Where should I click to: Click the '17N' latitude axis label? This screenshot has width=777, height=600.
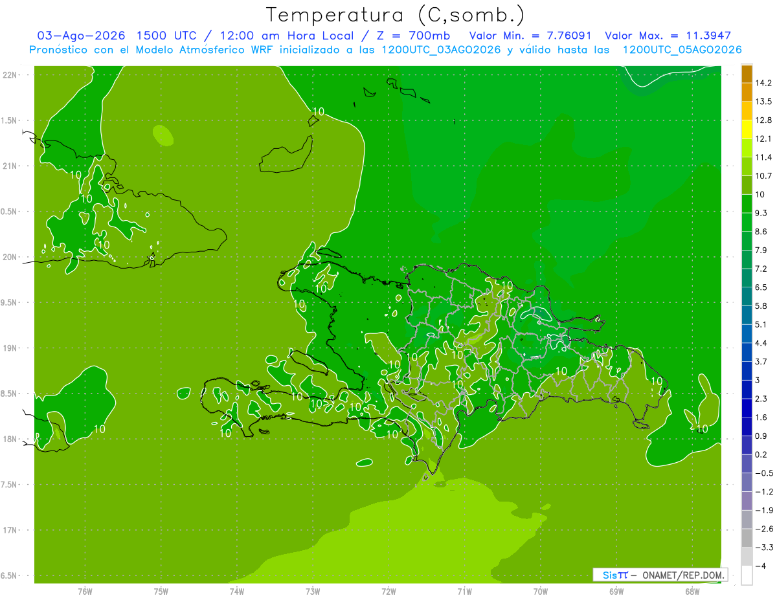pyautogui.click(x=9, y=530)
